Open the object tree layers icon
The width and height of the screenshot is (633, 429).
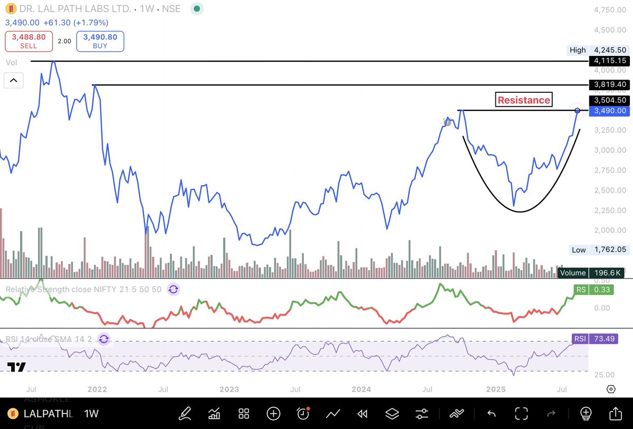[392, 414]
